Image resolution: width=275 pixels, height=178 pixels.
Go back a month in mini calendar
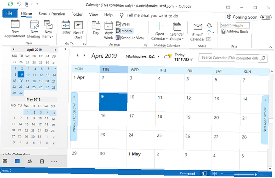coord(13,49)
